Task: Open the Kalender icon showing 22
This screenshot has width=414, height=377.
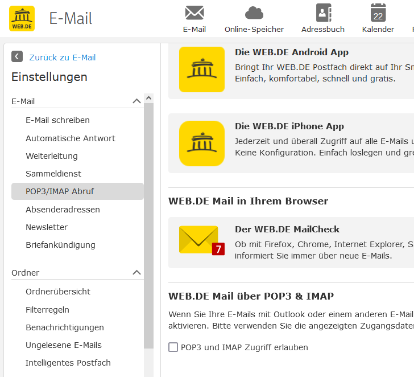Action: coord(378,13)
